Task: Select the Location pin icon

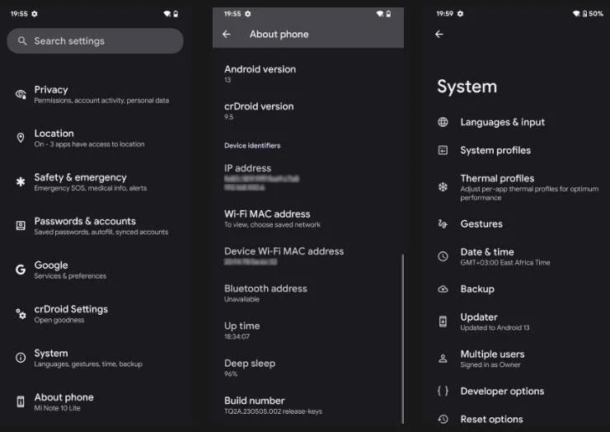Action: (x=21, y=138)
